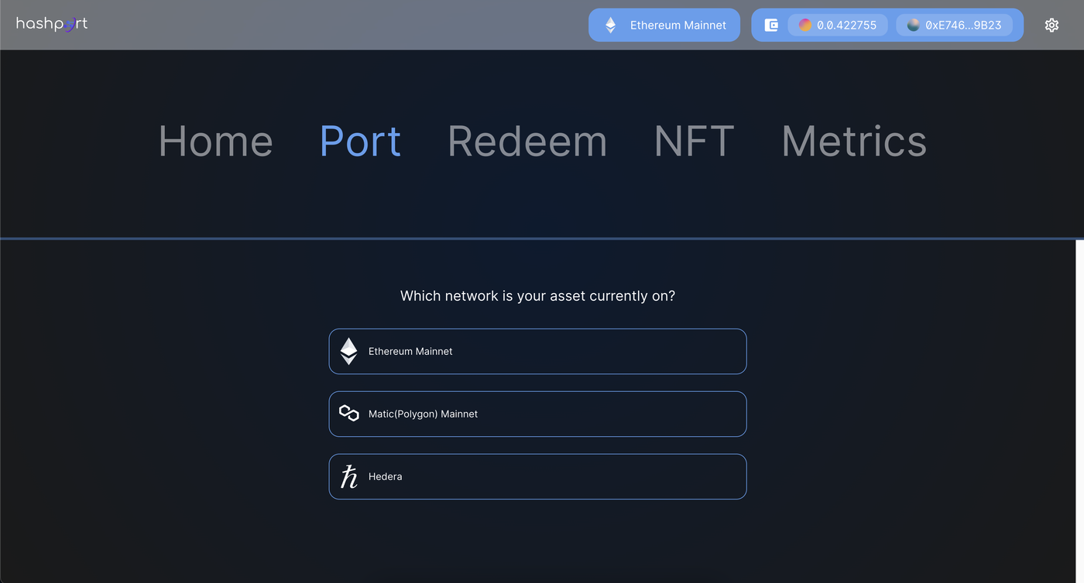Viewport: 1084px width, 583px height.
Task: Choose Hedera as source network
Action: tap(537, 476)
